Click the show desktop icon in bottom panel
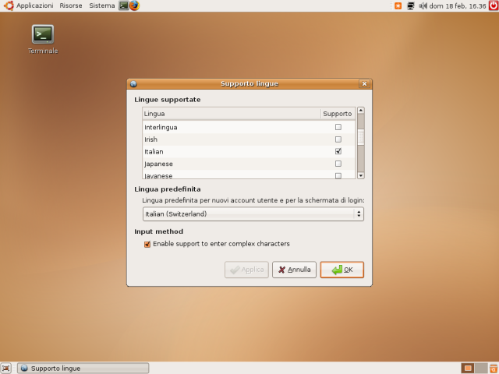Screen dimensions: 499x374 (x=6, y=368)
